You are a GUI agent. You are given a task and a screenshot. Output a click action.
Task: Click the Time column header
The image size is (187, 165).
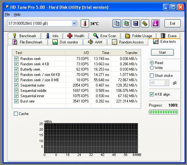101,53
